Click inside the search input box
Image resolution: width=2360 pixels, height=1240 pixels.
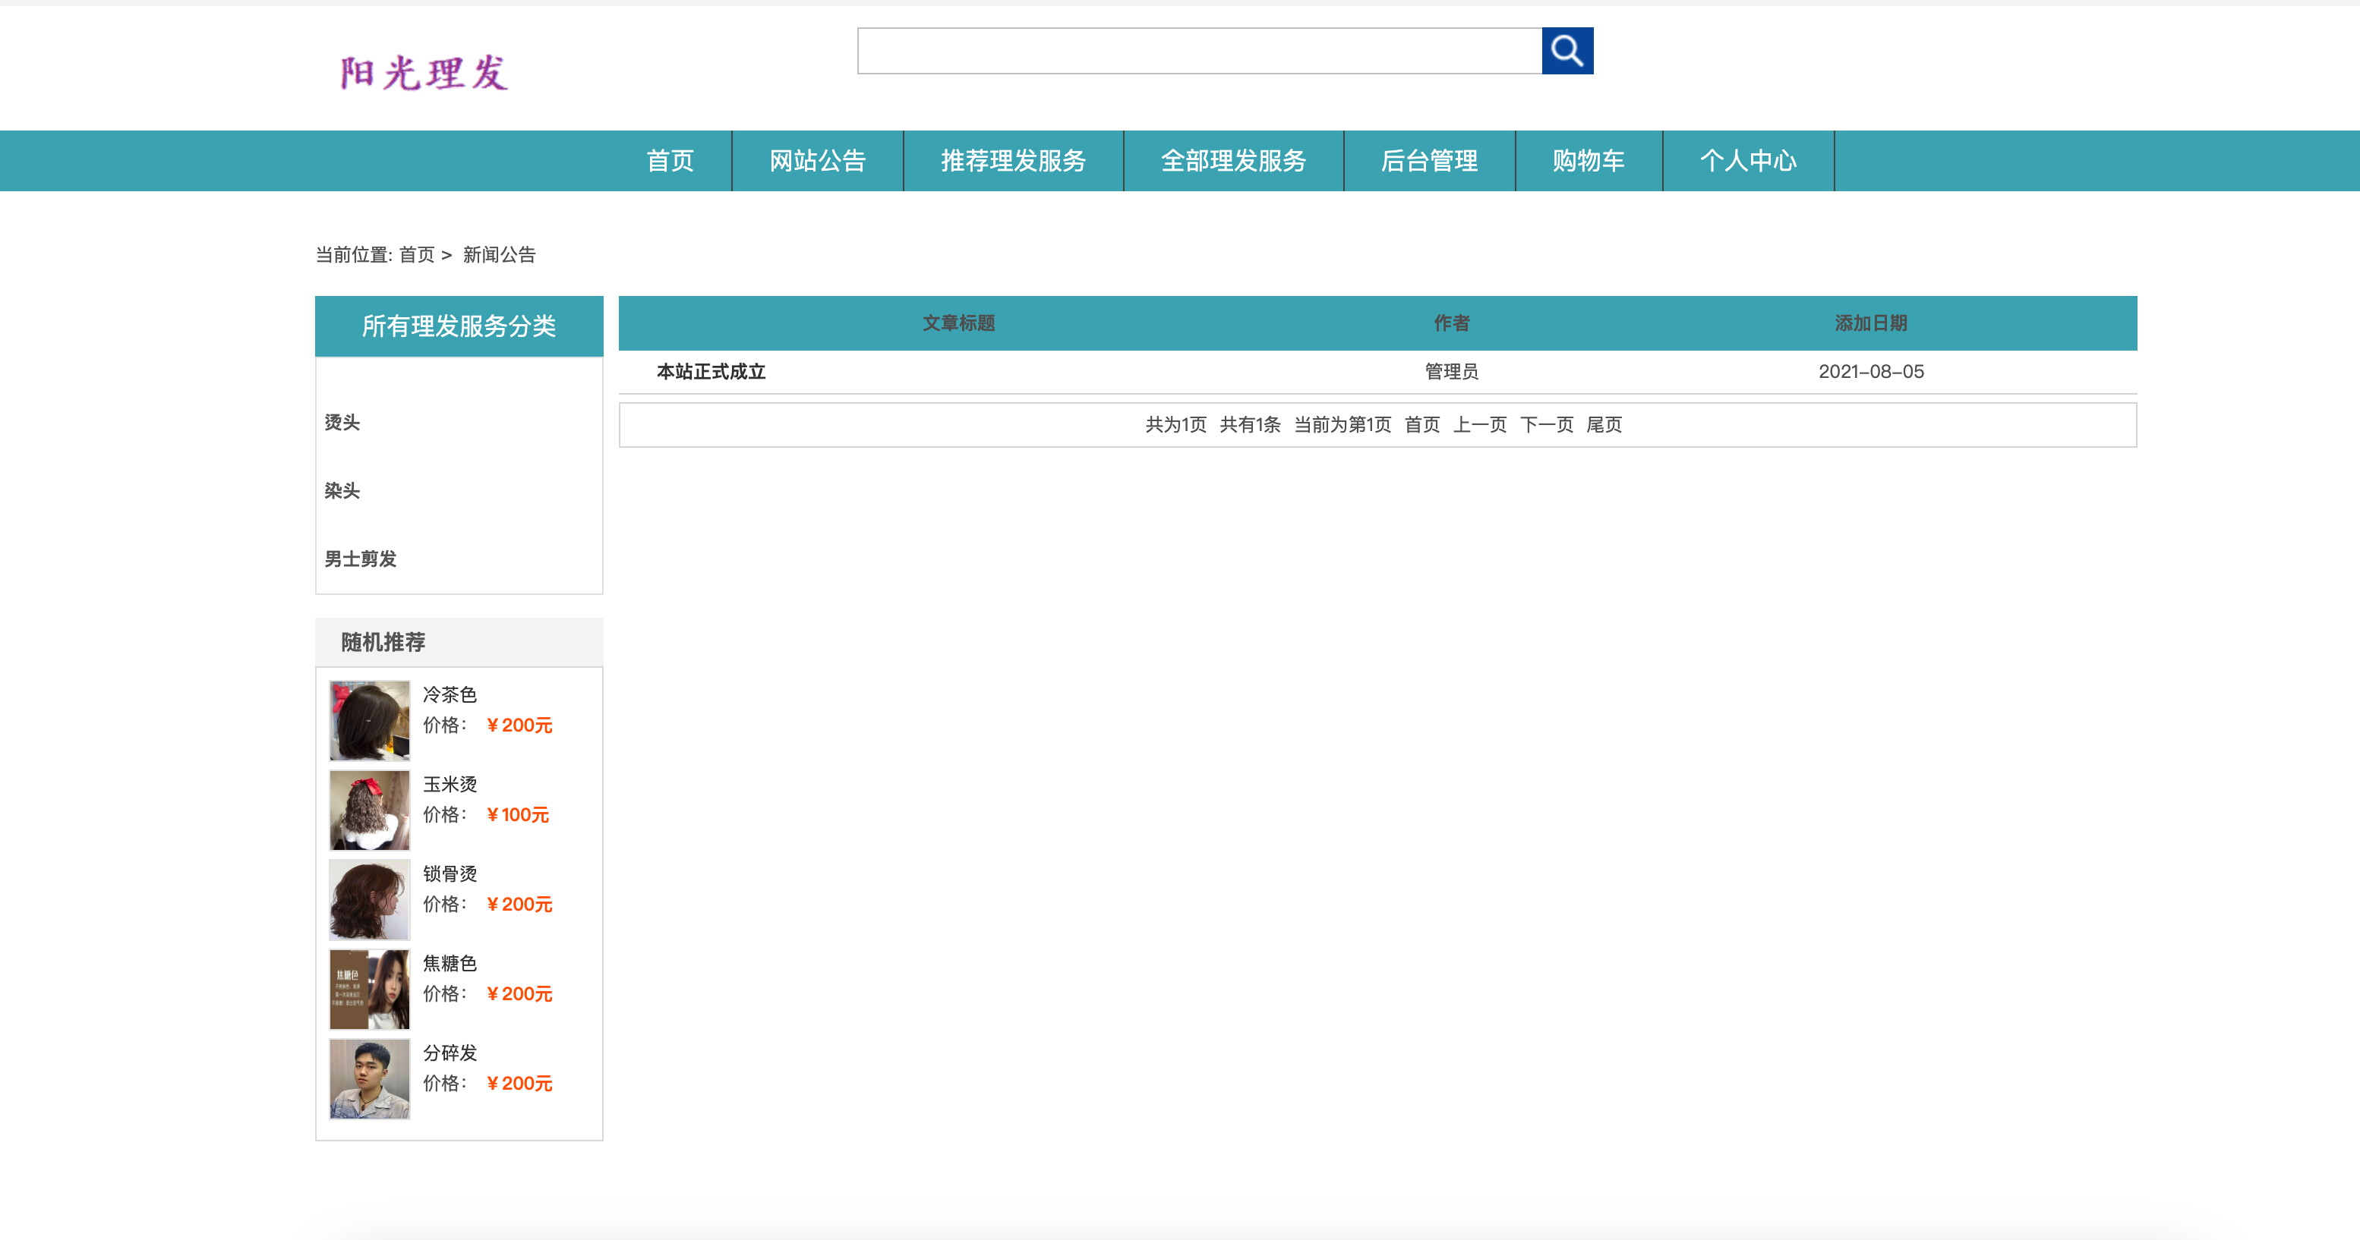click(1191, 52)
